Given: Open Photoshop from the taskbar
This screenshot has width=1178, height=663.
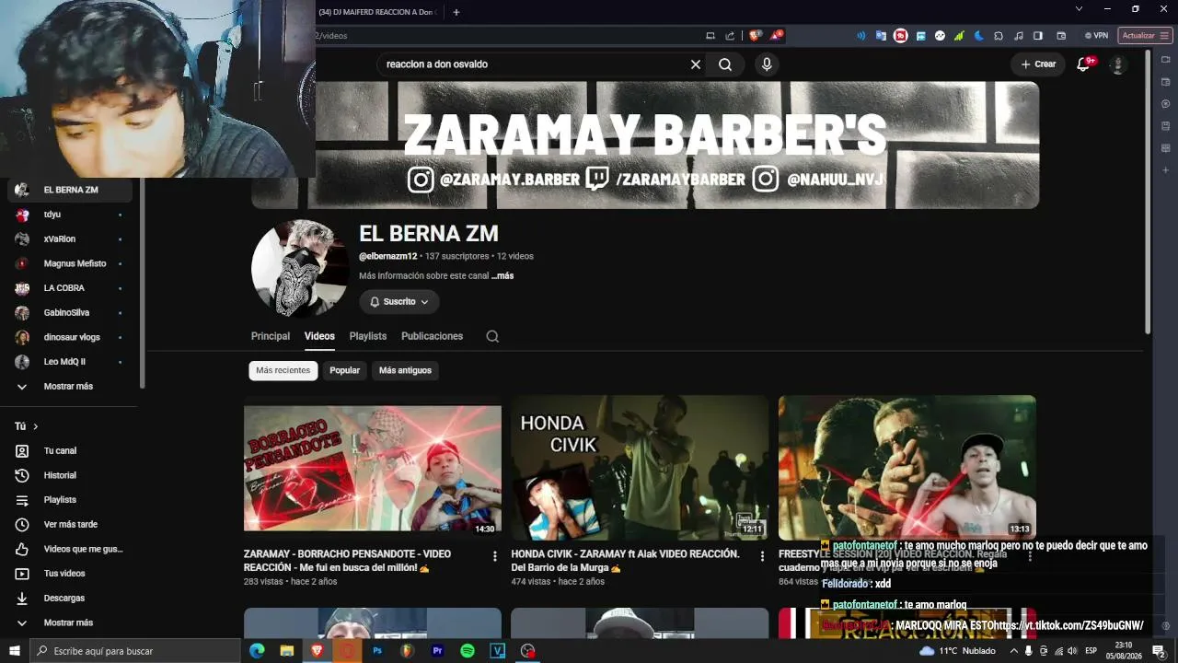Looking at the screenshot, I should [377, 651].
